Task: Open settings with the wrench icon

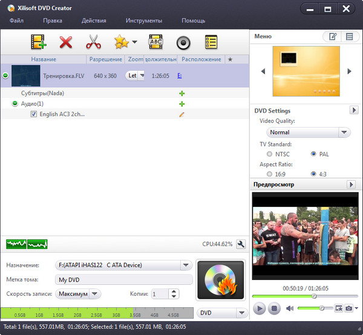Action: (240, 244)
